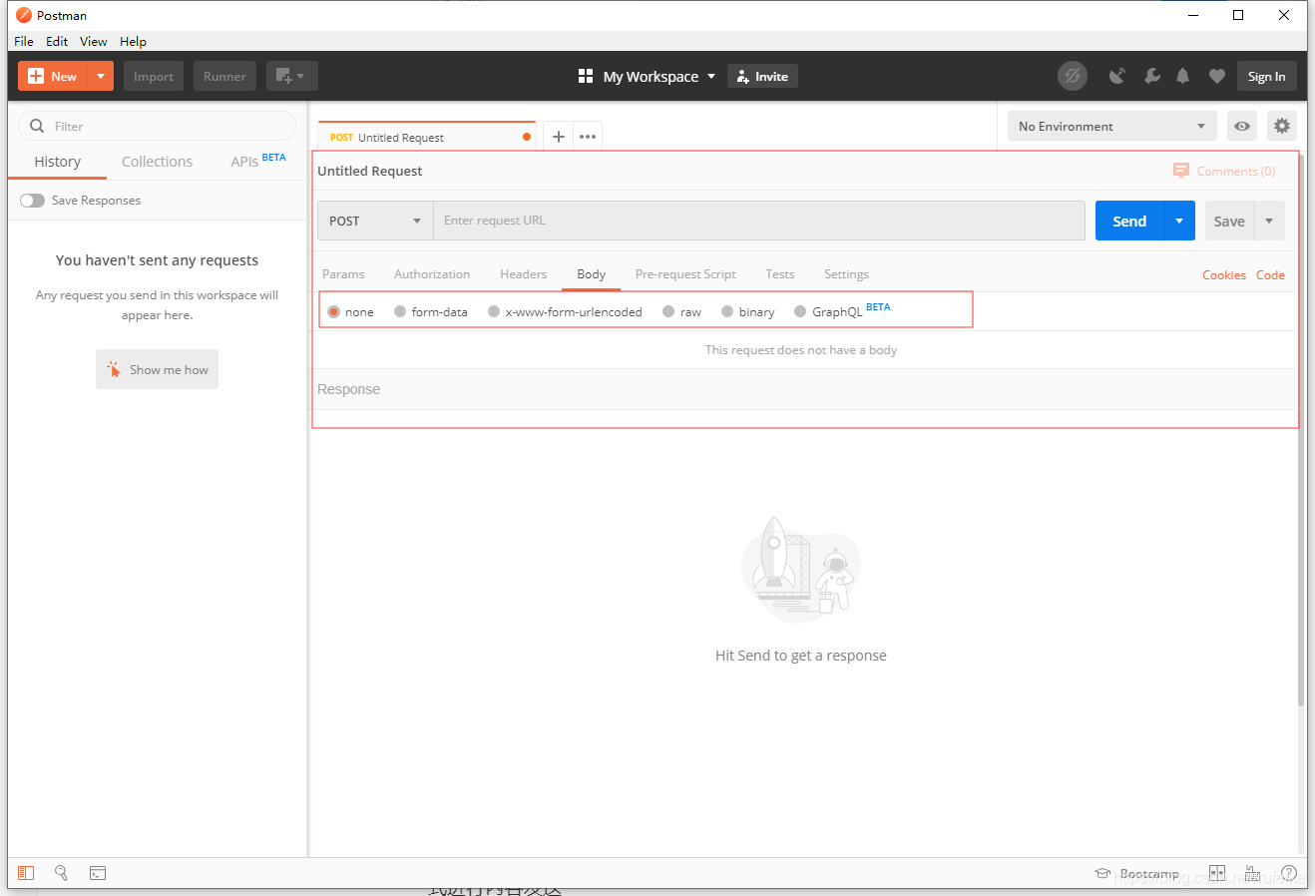Open the Code link
1315x896 pixels.
1270,274
